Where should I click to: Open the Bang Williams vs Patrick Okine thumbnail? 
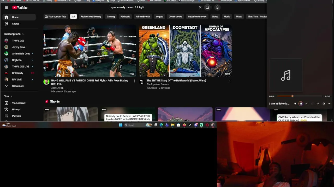pos(90,51)
